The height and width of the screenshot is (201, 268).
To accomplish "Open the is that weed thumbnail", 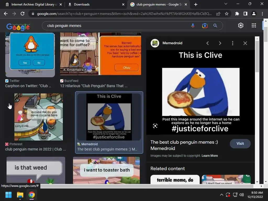I will (36, 170).
